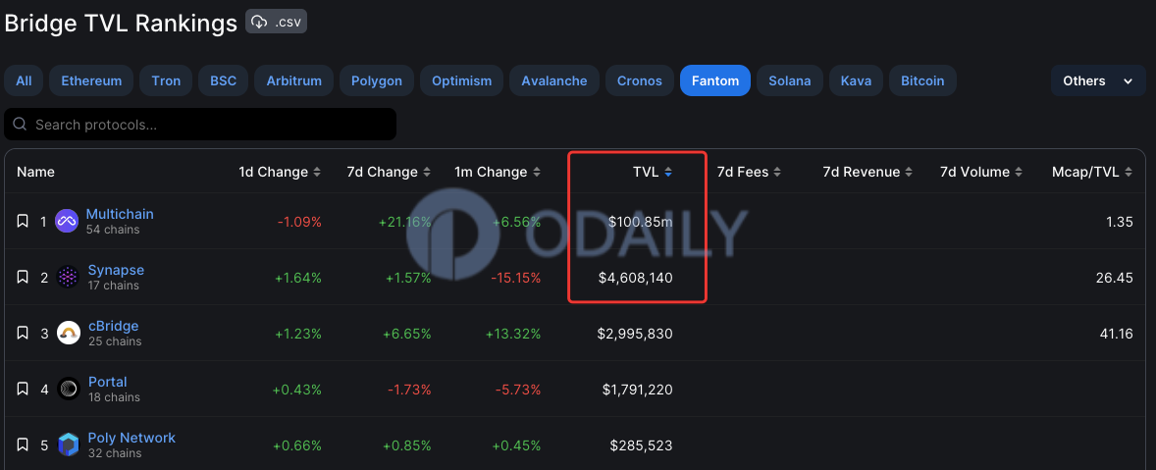This screenshot has height=470, width=1156.
Task: Open the Poly Network protocol link
Action: [131, 438]
